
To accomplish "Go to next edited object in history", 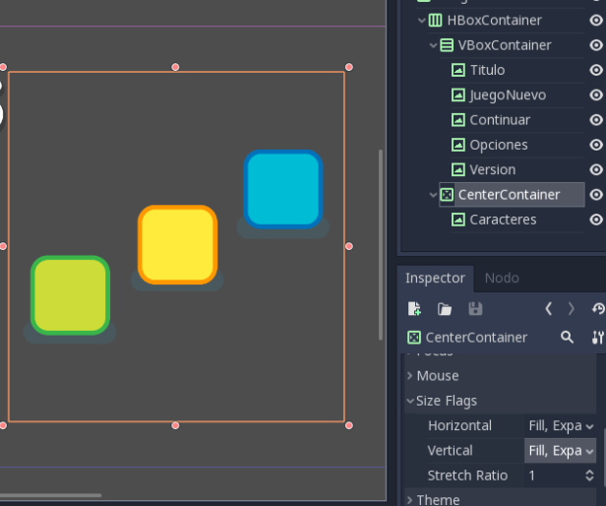I will (x=572, y=309).
